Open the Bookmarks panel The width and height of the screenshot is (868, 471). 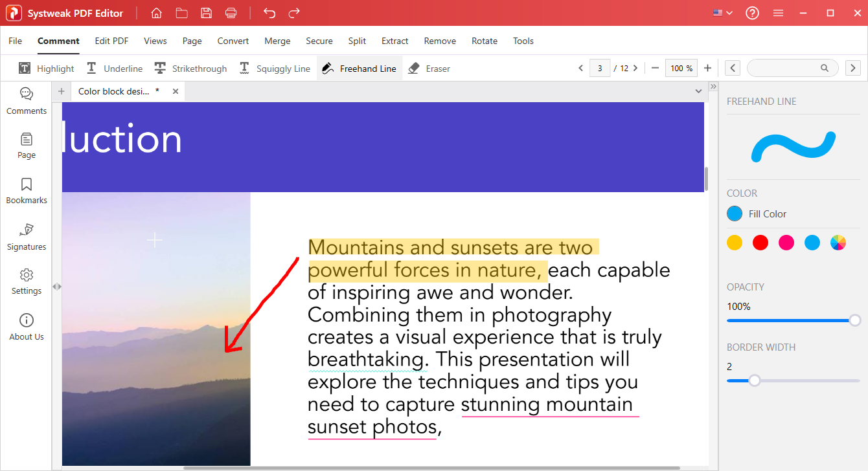(x=26, y=190)
